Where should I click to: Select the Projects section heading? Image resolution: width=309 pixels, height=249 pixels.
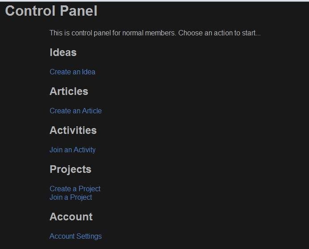tap(71, 170)
